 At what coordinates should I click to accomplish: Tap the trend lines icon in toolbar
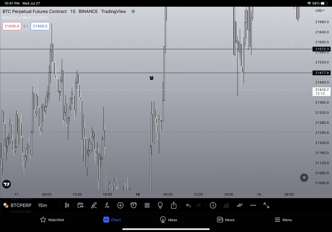[240, 205]
